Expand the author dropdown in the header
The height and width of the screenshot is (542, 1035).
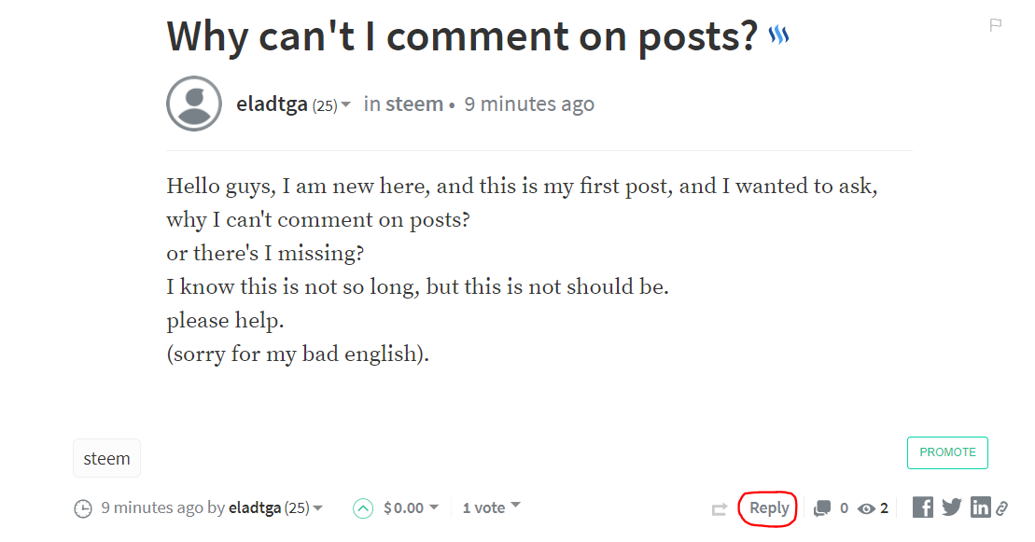(345, 104)
